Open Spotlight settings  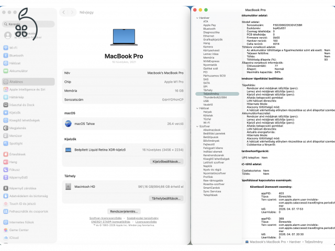point(13,143)
